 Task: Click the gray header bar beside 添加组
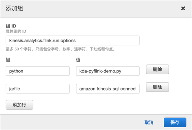98,9
